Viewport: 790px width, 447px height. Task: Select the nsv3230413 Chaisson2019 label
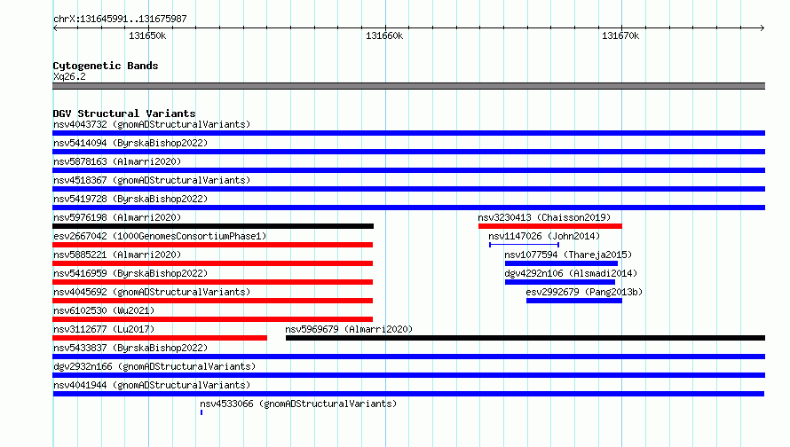544,217
